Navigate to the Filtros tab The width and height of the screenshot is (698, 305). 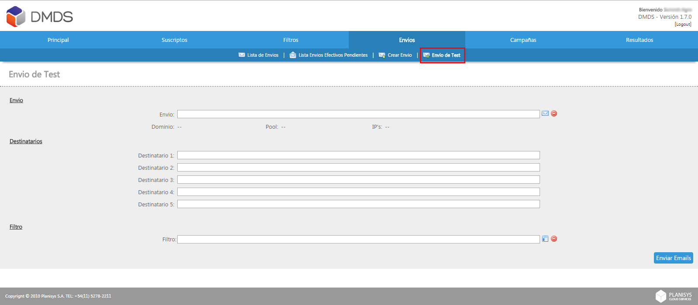[x=291, y=40]
